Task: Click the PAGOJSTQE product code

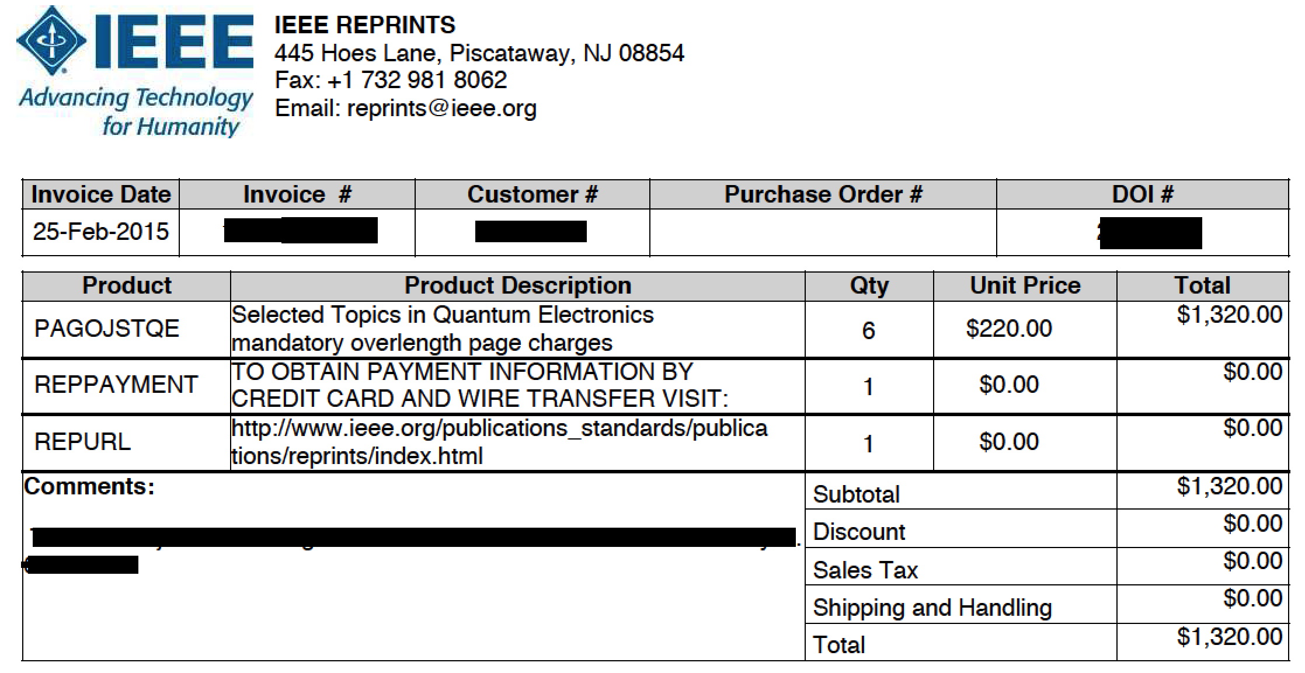Action: pos(107,329)
